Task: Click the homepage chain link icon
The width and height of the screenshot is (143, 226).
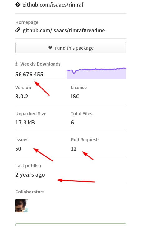Action: tap(18, 30)
